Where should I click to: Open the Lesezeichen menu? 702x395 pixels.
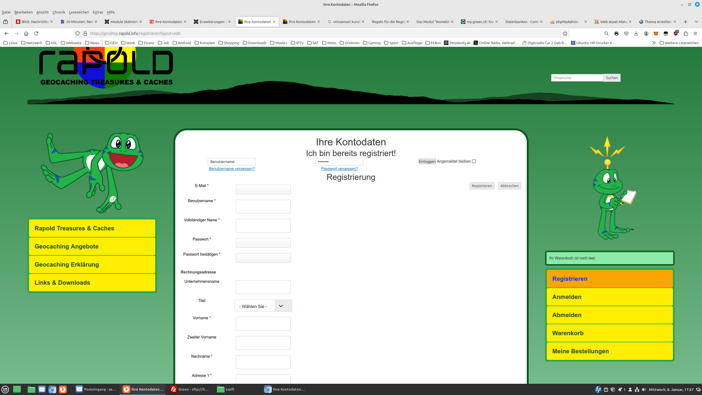79,12
